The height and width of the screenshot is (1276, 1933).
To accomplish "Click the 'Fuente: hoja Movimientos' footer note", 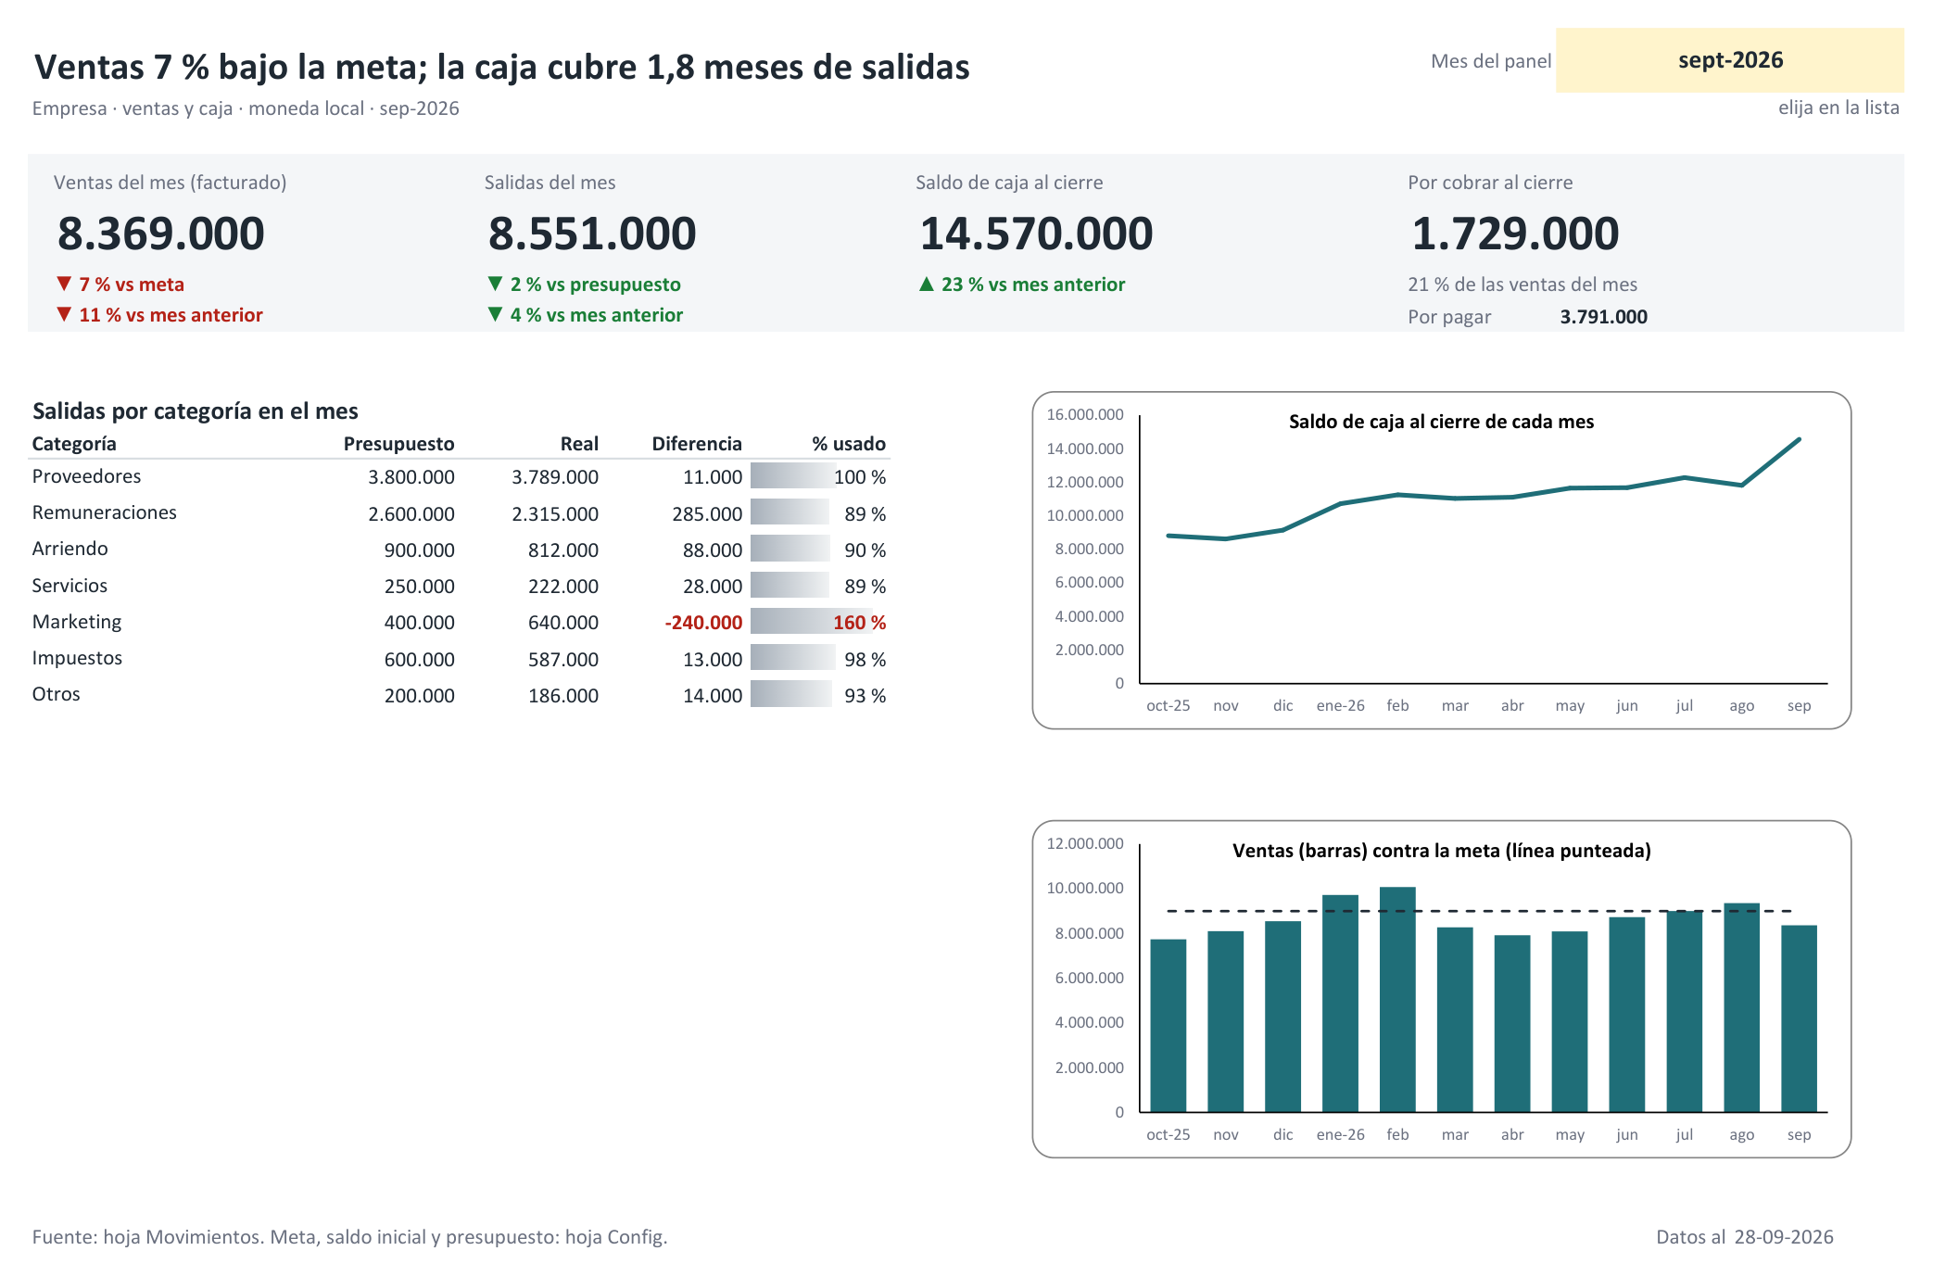I will [x=349, y=1237].
